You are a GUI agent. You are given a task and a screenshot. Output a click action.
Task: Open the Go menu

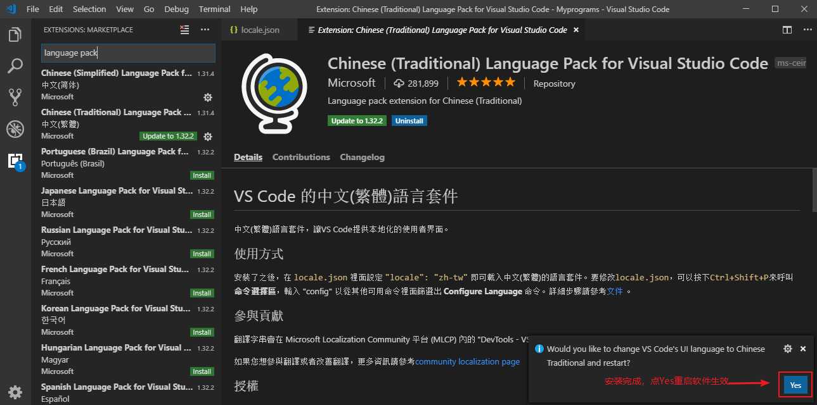pos(149,9)
